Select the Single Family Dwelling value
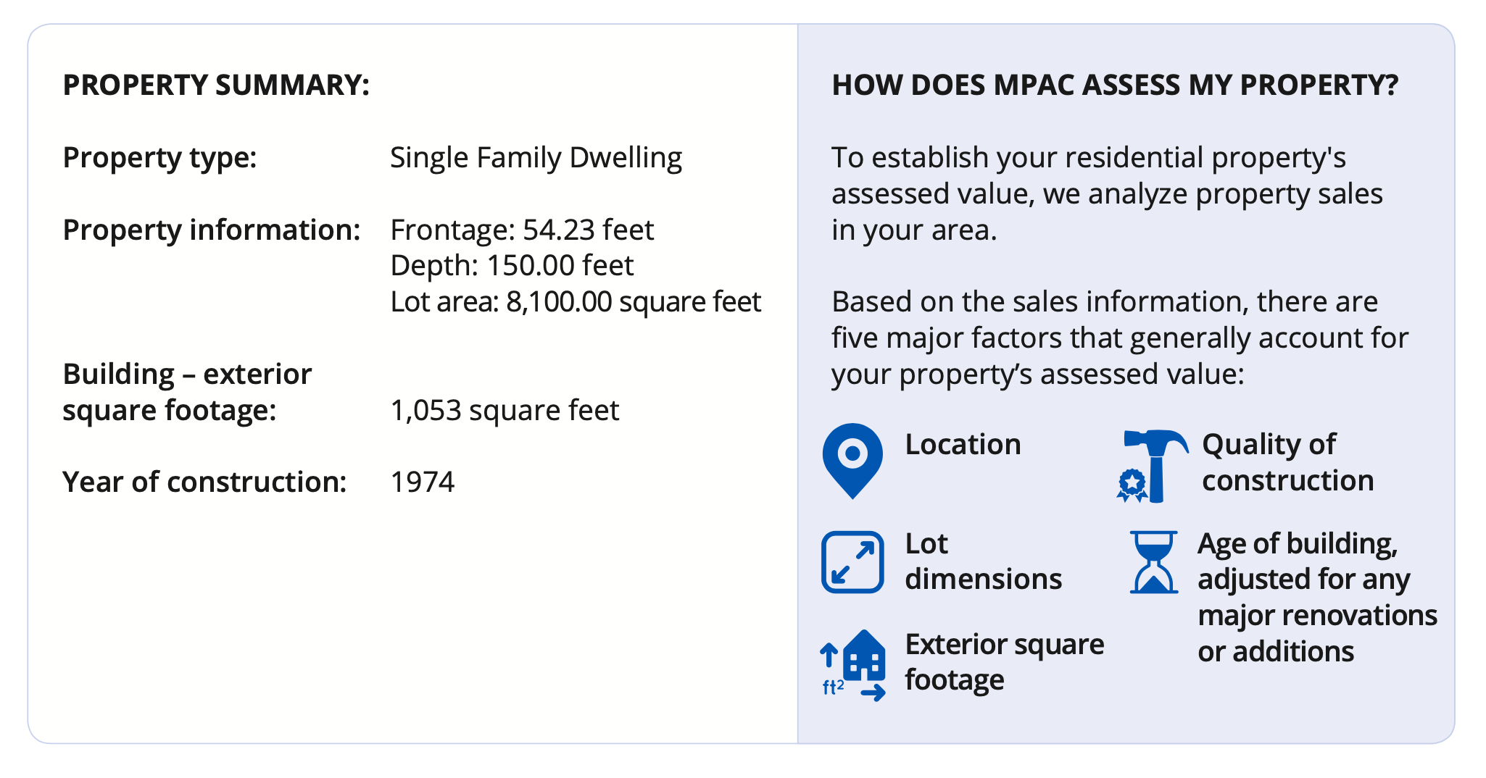This screenshot has width=1486, height=778. pyautogui.click(x=536, y=157)
